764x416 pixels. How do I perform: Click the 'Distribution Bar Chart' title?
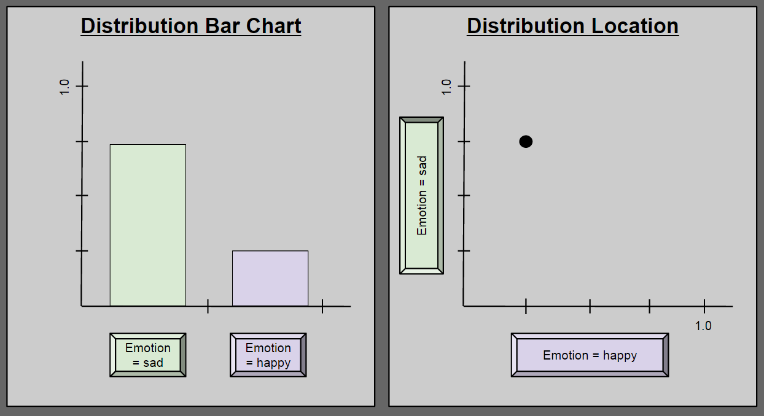(x=191, y=26)
